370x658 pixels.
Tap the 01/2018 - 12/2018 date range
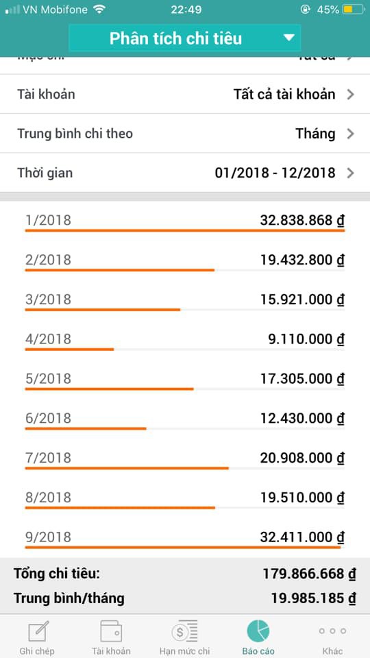[x=275, y=173]
